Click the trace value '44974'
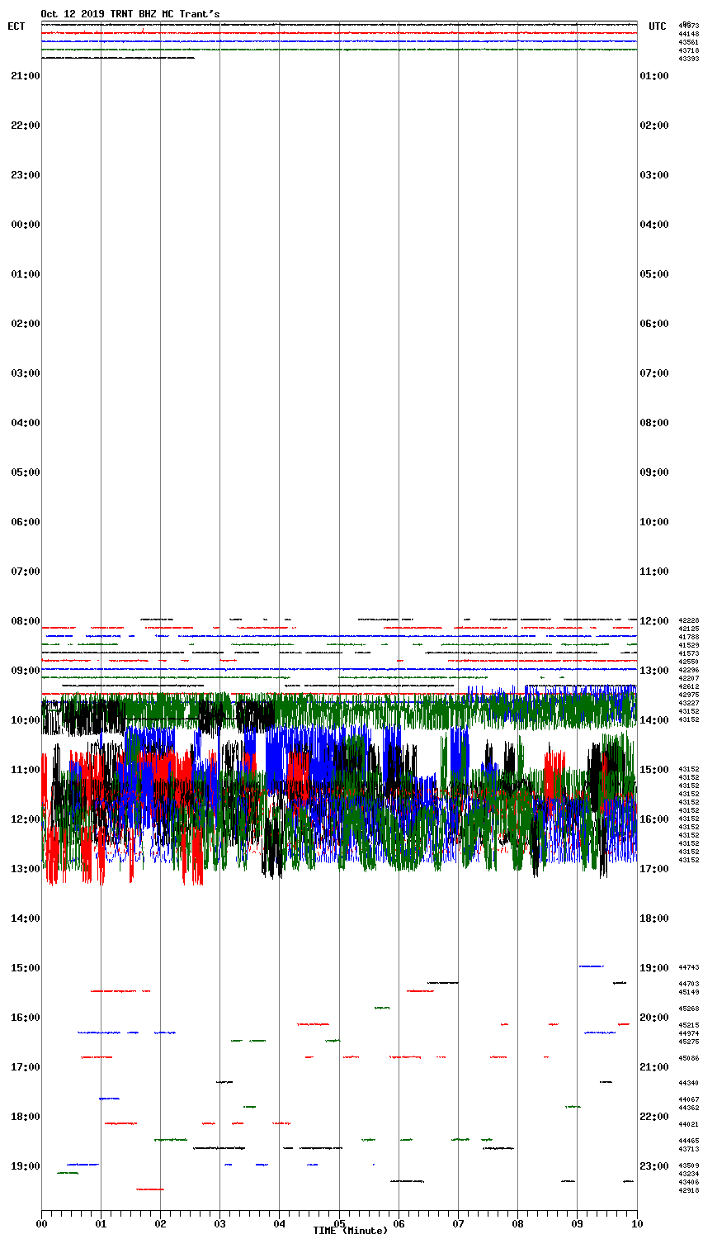The image size is (703, 1239). coord(689,1033)
